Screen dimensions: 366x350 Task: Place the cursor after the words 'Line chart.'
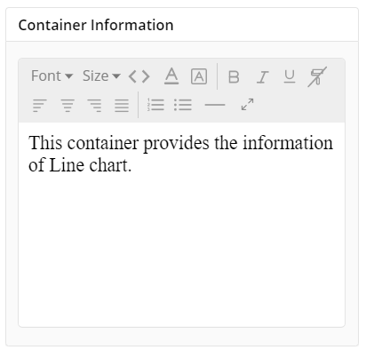point(132,165)
